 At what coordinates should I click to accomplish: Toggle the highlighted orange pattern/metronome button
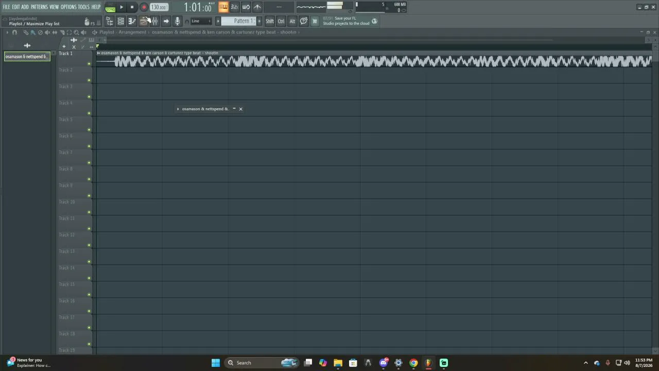click(223, 7)
